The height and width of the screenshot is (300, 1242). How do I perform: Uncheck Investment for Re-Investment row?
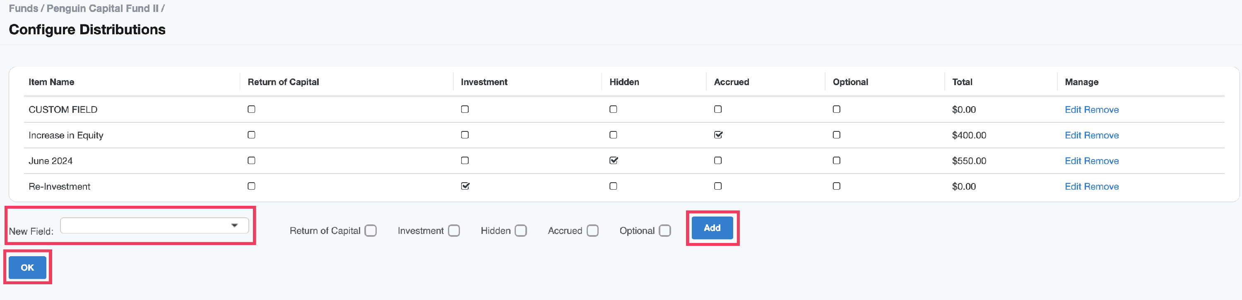(465, 186)
